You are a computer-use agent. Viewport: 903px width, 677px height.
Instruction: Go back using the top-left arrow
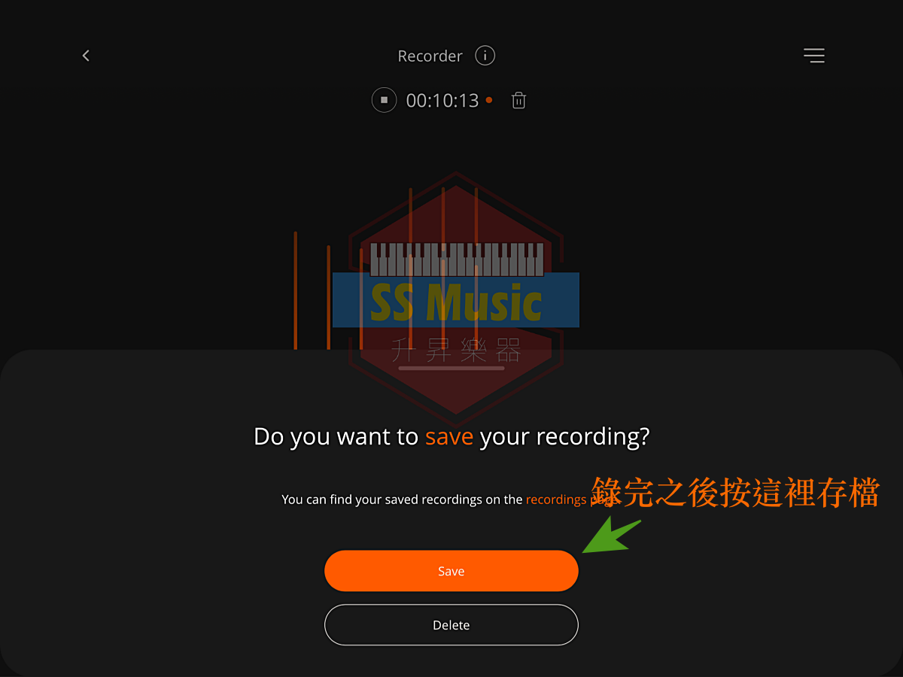pyautogui.click(x=86, y=56)
